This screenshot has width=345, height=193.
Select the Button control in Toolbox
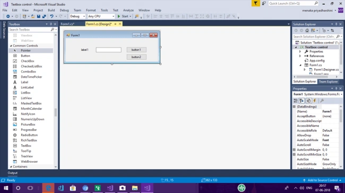[25, 56]
